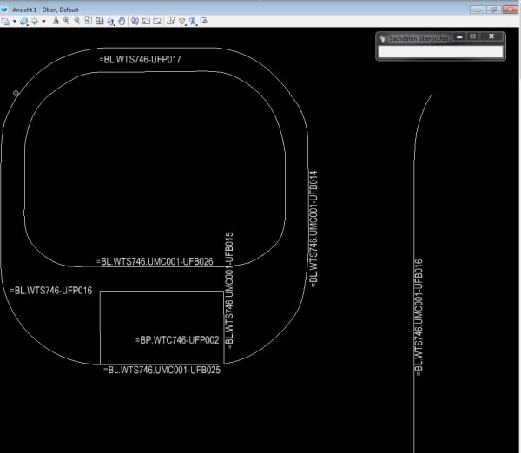Screen dimensions: 521x453
Task: Click the Fit View tool
Action: (99, 20)
